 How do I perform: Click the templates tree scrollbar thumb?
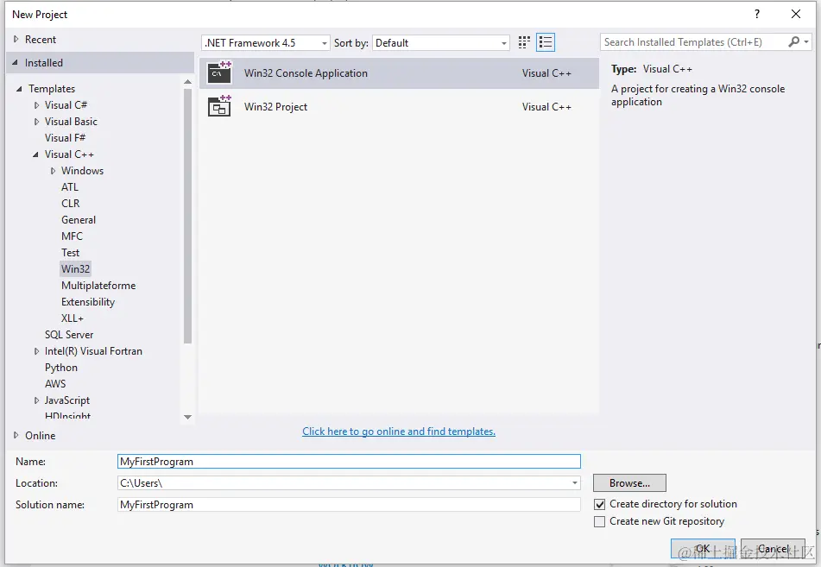coord(188,216)
